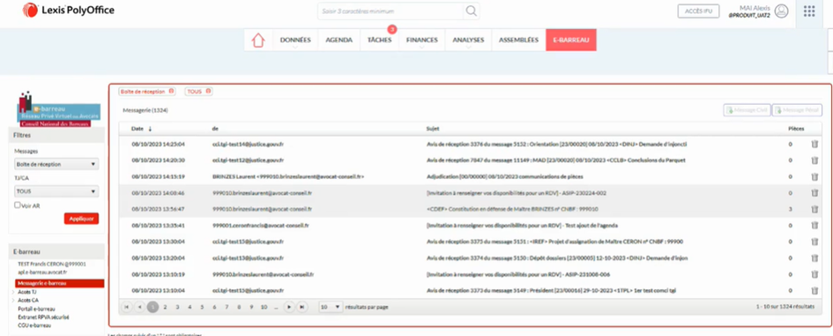Go to next page of results
The width and height of the screenshot is (833, 336).
[x=289, y=307]
